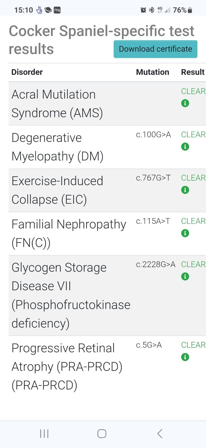Tap info icon for Exercise-Induced Collapse
206x448 pixels.
coord(185,190)
